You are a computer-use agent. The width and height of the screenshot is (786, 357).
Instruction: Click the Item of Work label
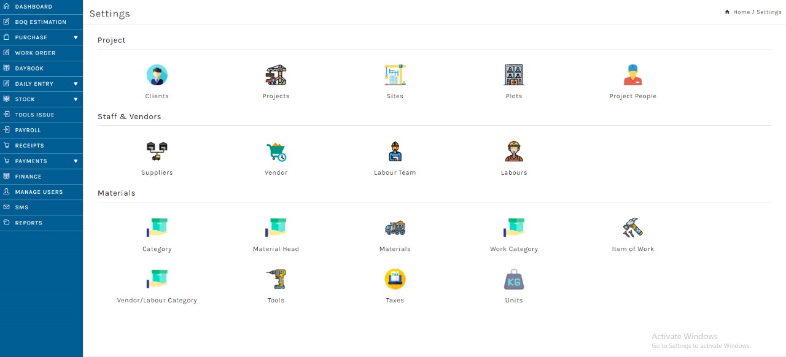click(632, 249)
